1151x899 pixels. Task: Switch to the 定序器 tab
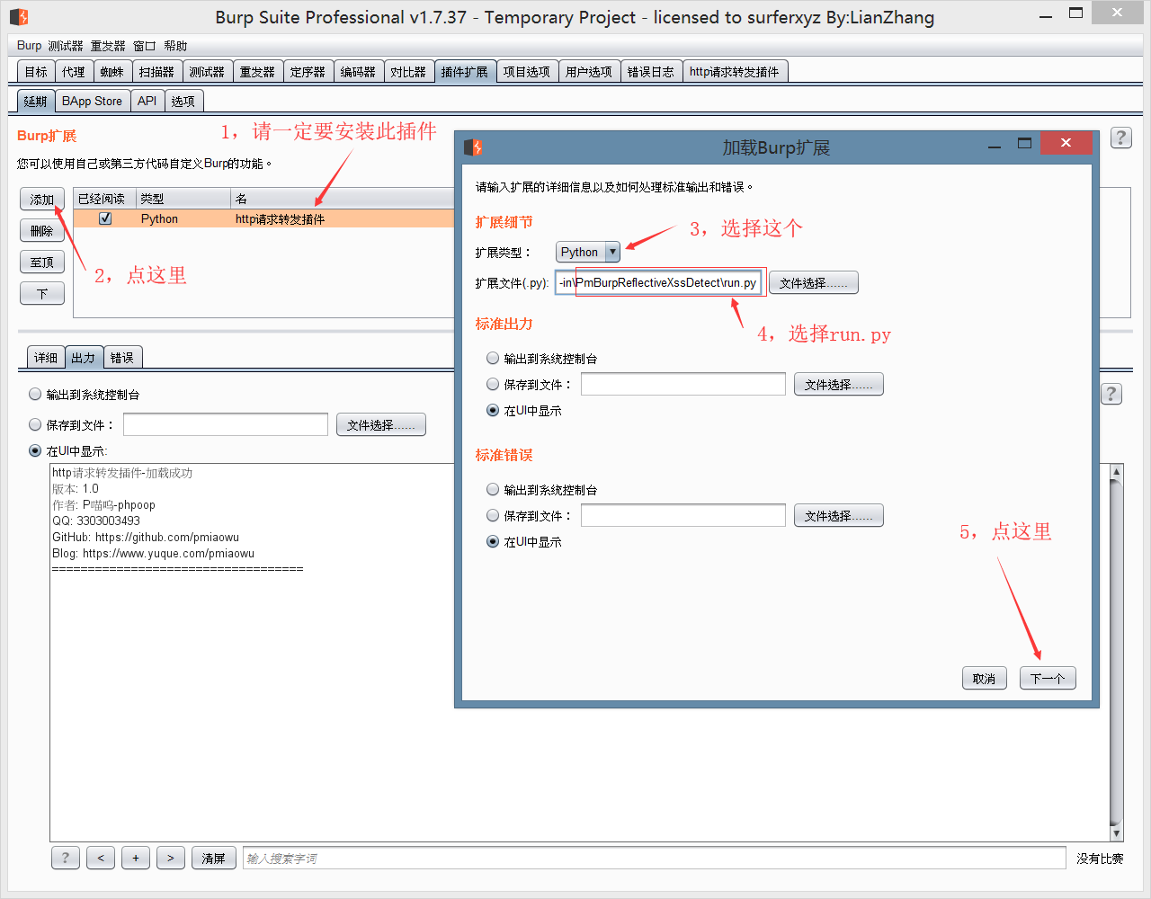[308, 72]
